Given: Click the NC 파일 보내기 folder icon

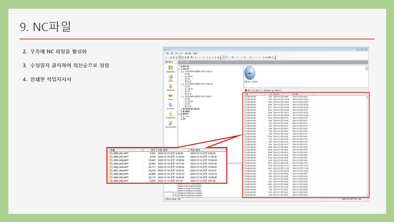Looking at the screenshot, I should coord(171,114).
